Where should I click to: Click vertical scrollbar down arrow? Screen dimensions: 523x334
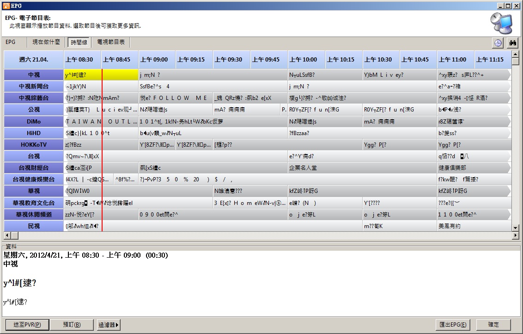[x=515, y=228]
